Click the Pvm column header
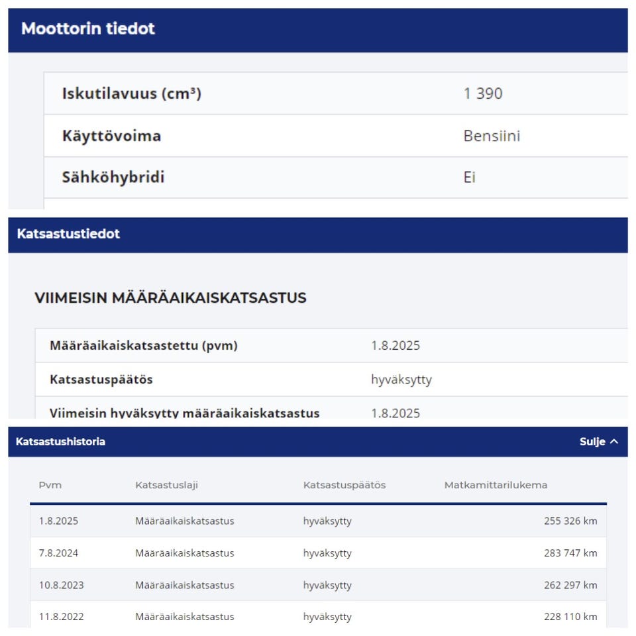 tap(50, 485)
